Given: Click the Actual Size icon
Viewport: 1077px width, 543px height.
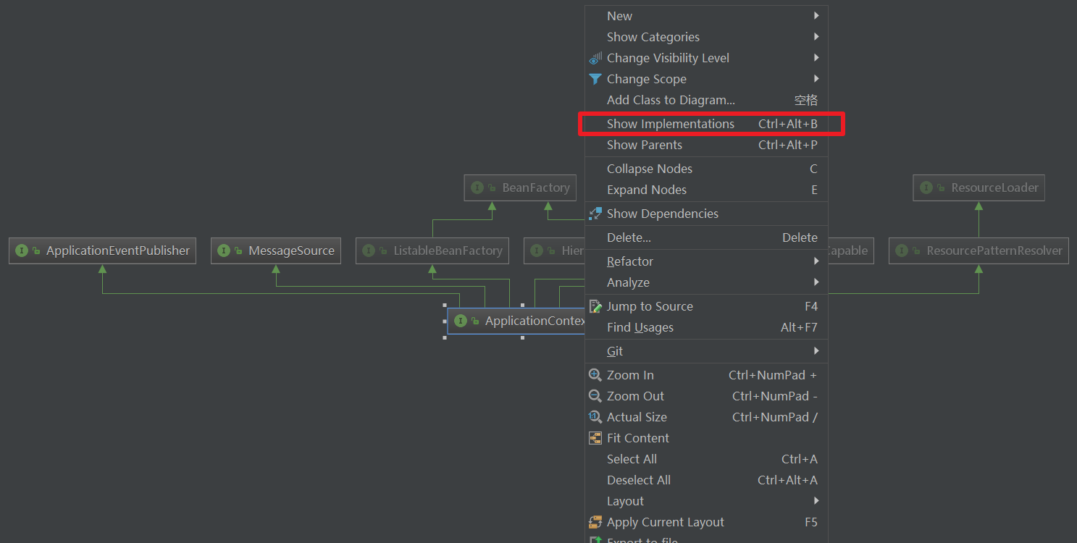Looking at the screenshot, I should pyautogui.click(x=595, y=417).
